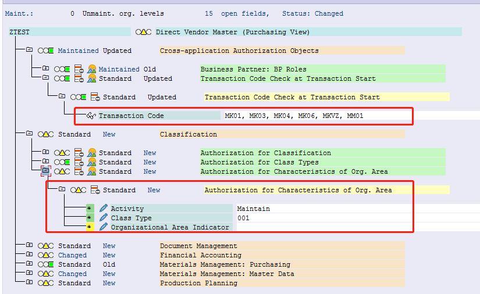Click the 'Status: Changed' text
The width and height of the screenshot is (480, 294).
coord(312,13)
